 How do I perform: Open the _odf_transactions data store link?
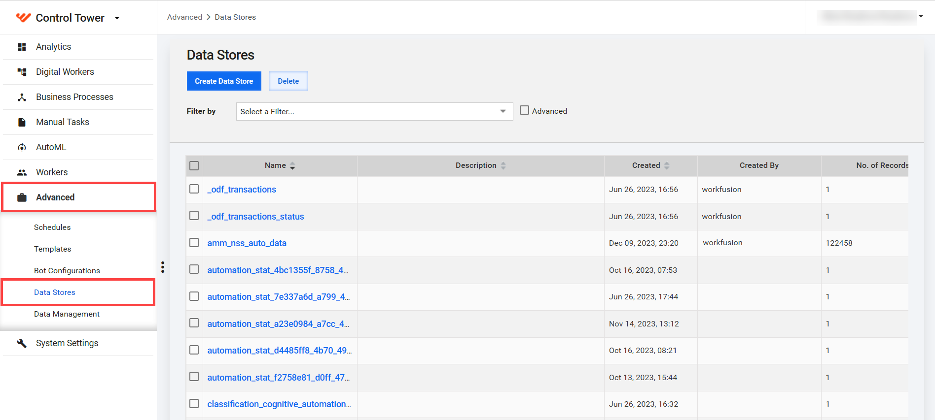[x=242, y=190]
